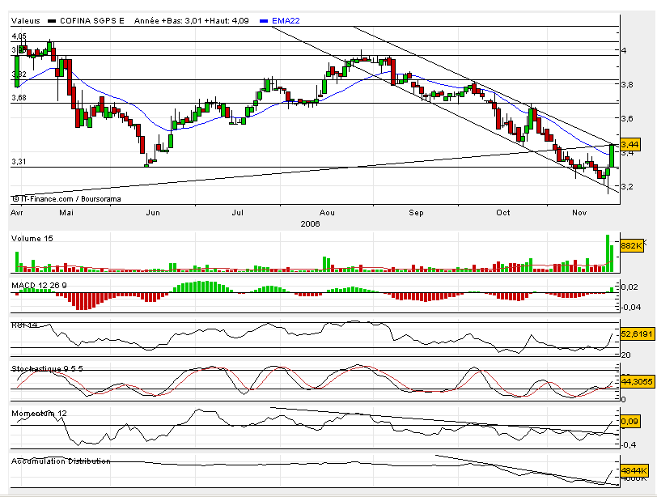Click the yellow 882K volume tag

tap(631, 245)
